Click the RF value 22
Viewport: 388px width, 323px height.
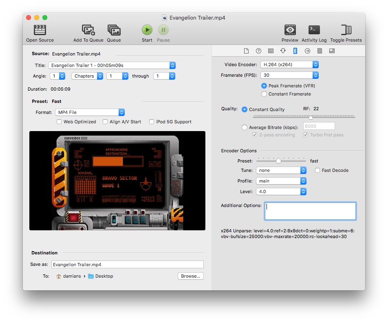(x=316, y=109)
